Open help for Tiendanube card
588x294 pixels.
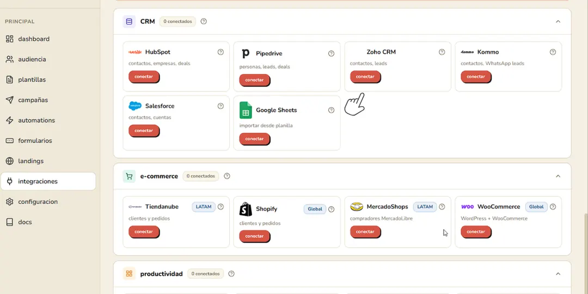click(220, 207)
